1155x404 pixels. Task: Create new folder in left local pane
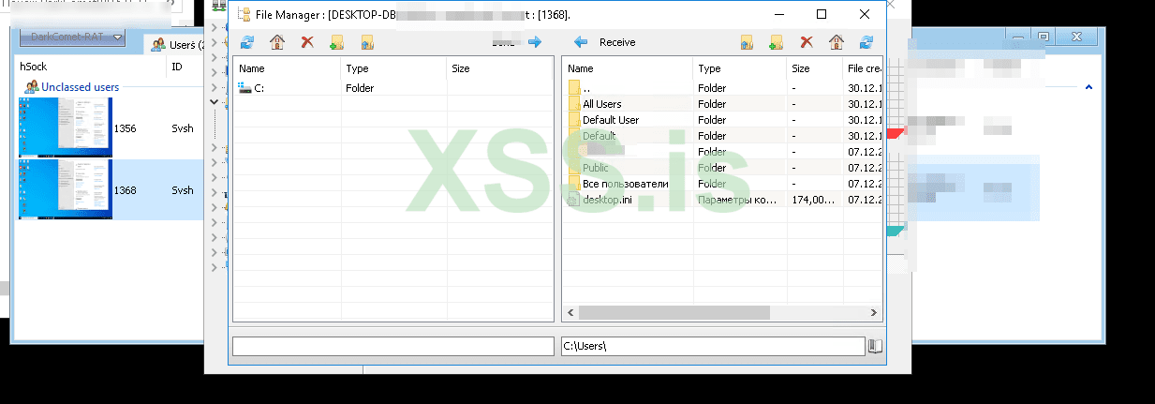[336, 42]
